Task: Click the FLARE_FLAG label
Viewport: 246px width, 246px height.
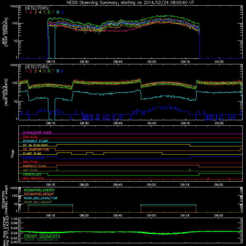Action: (x=32, y=153)
